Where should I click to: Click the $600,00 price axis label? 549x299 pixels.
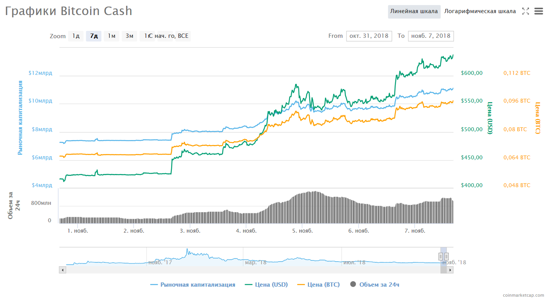click(x=472, y=73)
